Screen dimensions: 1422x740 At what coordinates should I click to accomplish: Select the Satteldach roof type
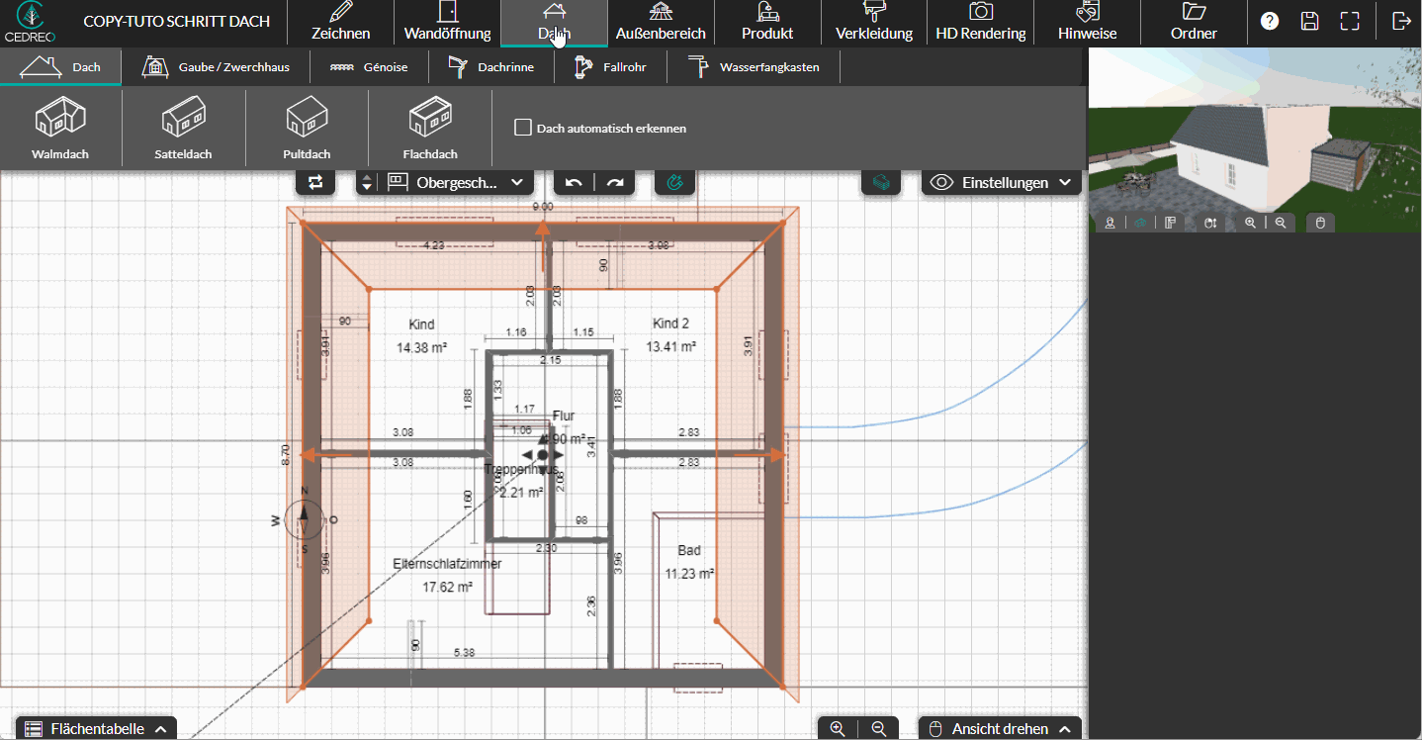pos(183,129)
